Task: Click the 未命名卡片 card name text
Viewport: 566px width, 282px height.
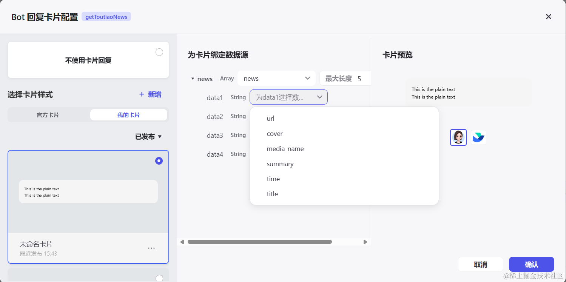Action: (36, 244)
